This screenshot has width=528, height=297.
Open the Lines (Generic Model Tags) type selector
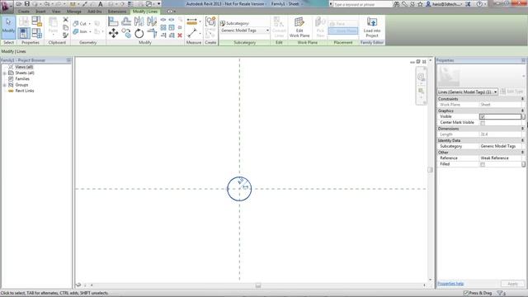coord(468,92)
